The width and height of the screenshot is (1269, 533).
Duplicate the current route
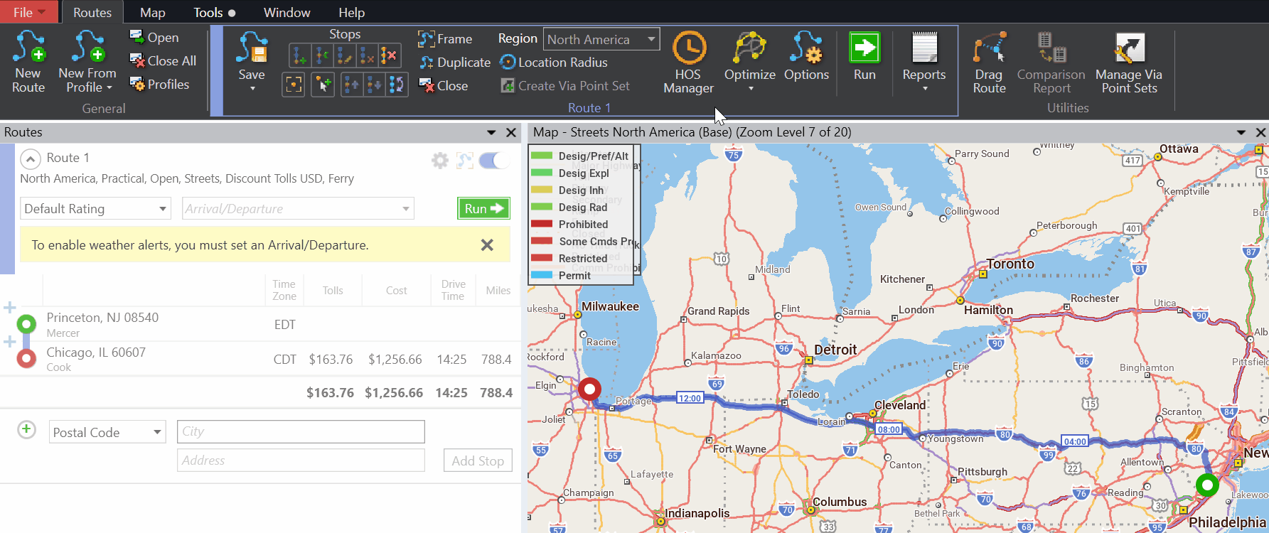455,63
